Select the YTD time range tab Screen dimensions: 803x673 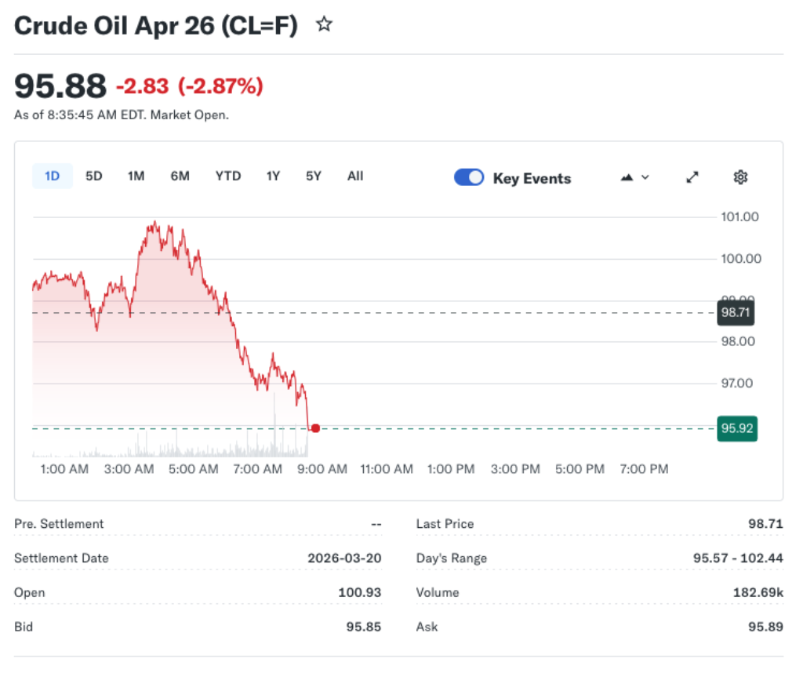tap(227, 176)
